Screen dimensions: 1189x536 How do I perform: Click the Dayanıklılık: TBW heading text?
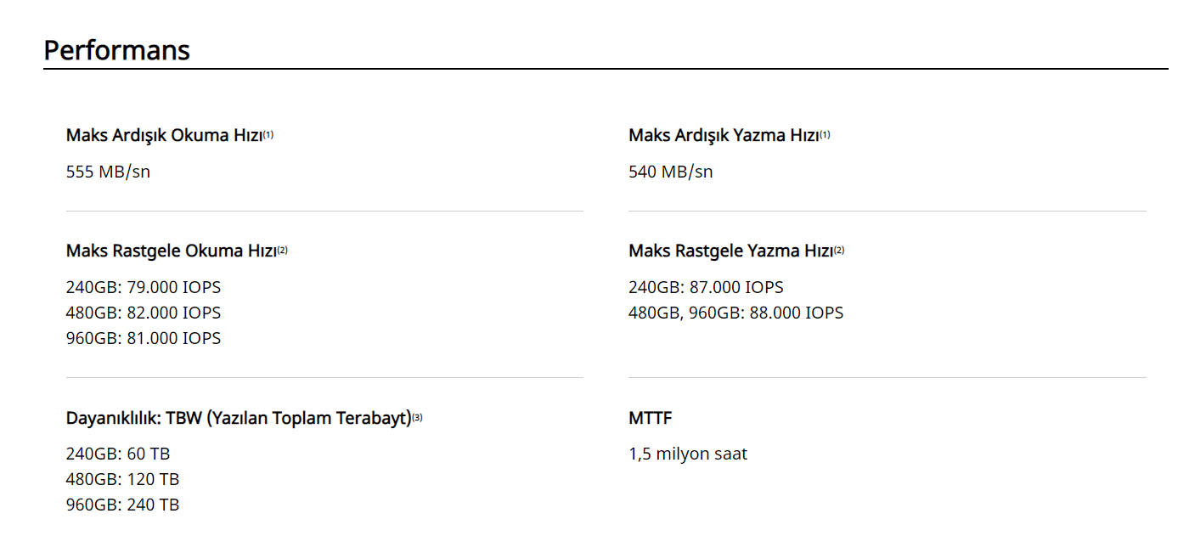[x=238, y=418]
